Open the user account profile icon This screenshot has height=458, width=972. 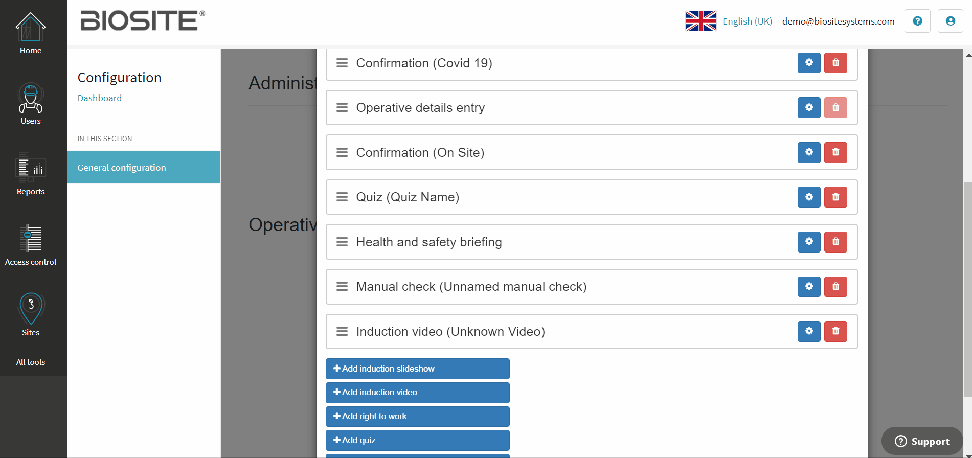click(x=950, y=21)
